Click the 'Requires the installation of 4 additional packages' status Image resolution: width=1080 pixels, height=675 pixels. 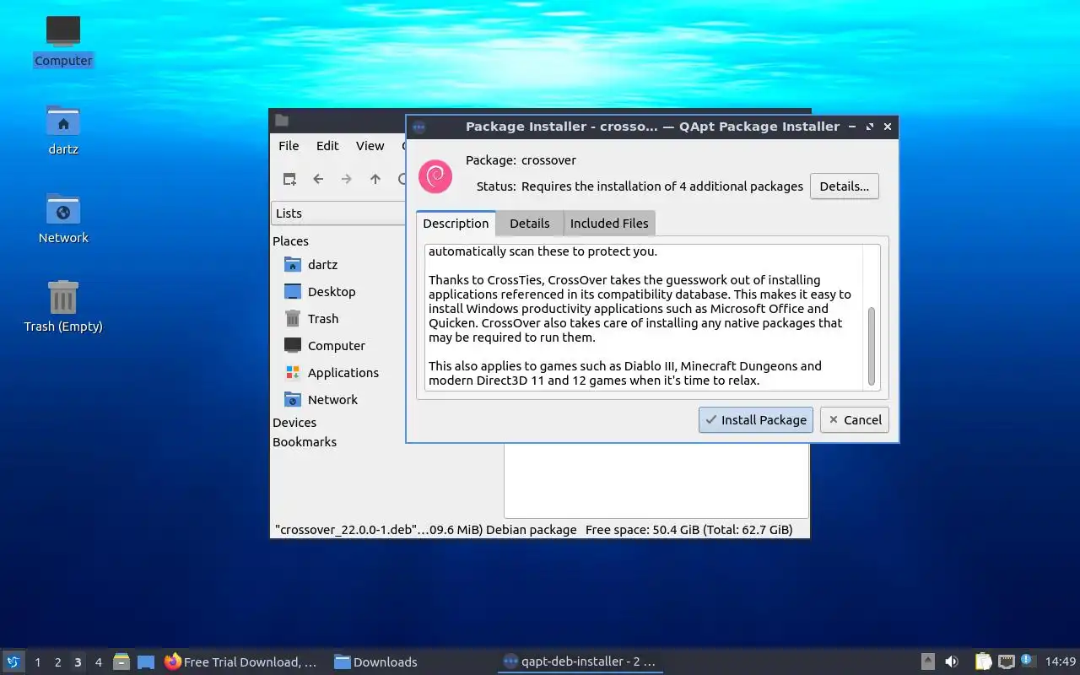pyautogui.click(x=662, y=186)
